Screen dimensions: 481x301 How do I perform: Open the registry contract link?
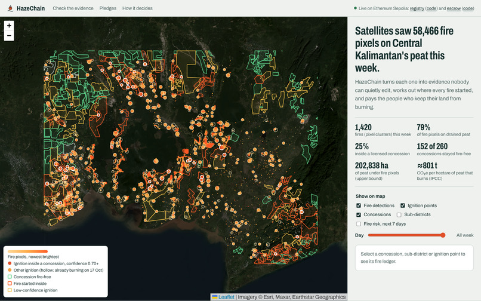click(417, 8)
